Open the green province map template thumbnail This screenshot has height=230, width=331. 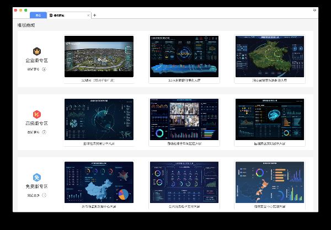[x=270, y=56]
